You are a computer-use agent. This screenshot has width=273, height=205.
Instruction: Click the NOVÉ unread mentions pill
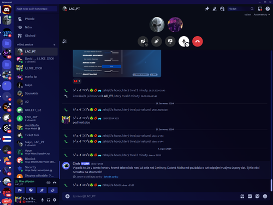click(7, 201)
